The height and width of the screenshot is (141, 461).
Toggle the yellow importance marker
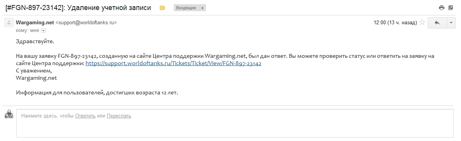(x=163, y=8)
